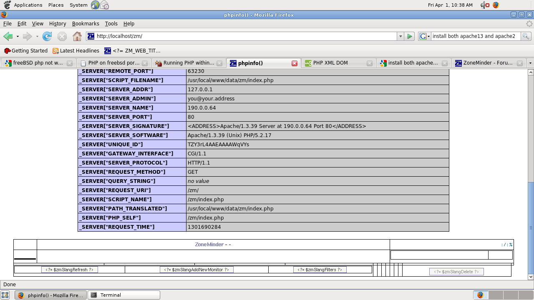The image size is (534, 300).
Task: Click the ZoneMinder link
Action: tap(209, 245)
